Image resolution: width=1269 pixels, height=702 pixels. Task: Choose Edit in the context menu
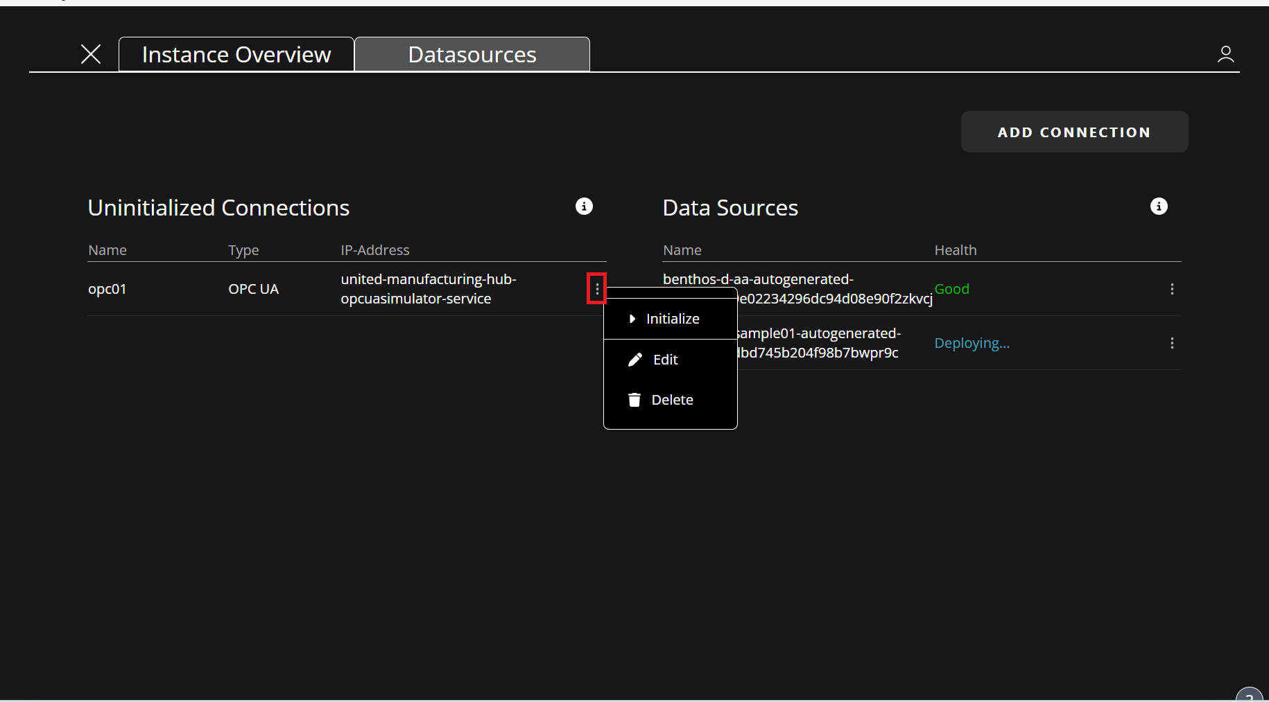coord(665,360)
